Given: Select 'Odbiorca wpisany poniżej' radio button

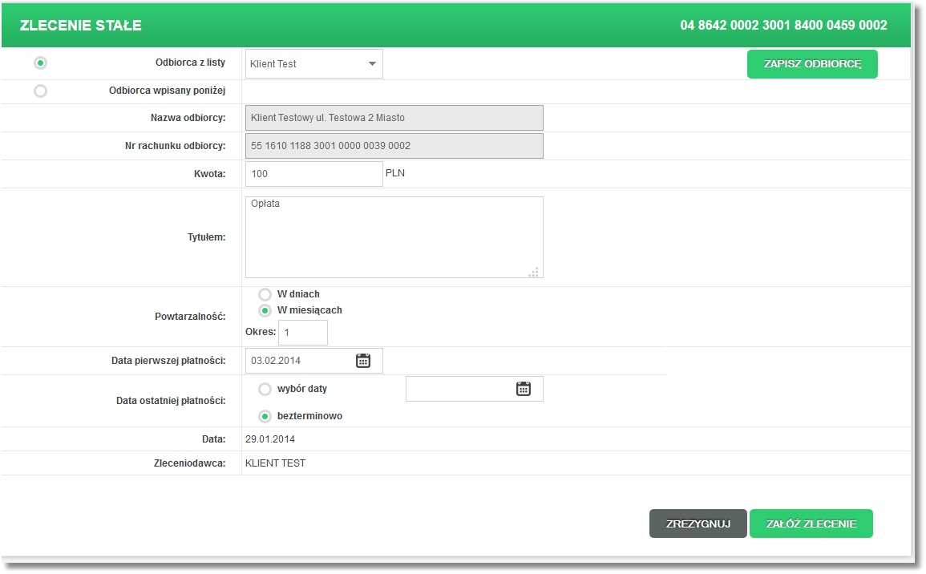Looking at the screenshot, I should [x=40, y=91].
